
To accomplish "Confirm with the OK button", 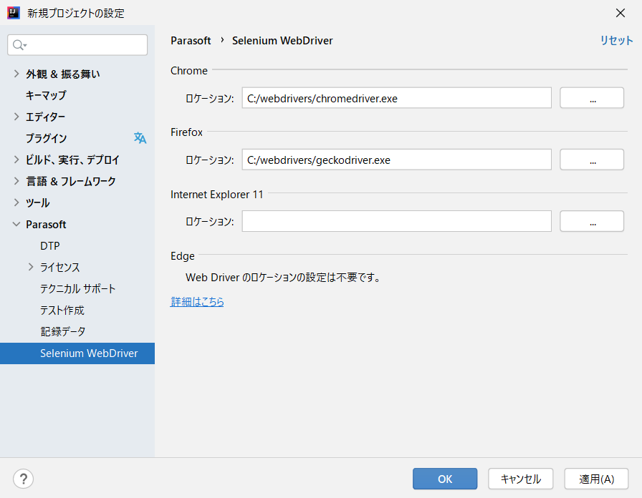I will (x=445, y=479).
